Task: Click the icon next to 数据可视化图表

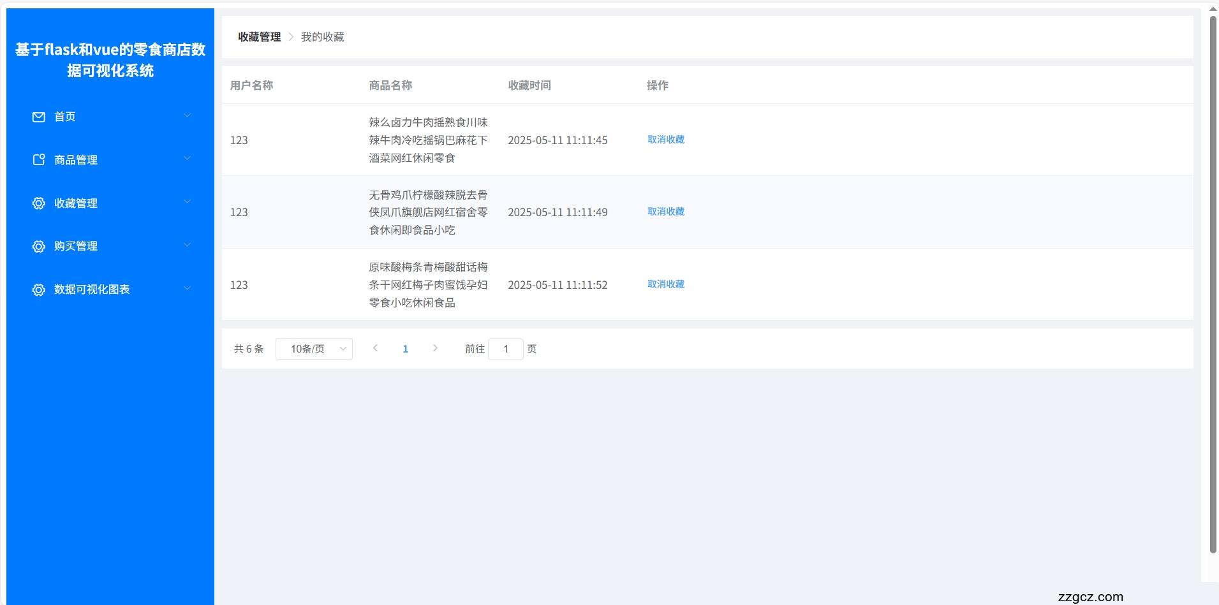Action: click(x=38, y=289)
